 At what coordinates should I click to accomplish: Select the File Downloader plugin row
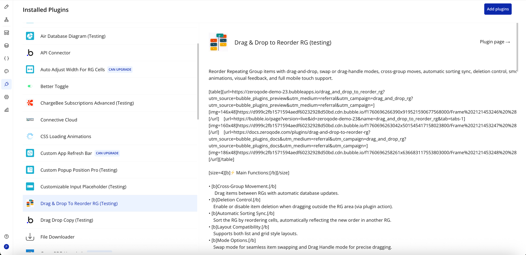click(x=110, y=237)
